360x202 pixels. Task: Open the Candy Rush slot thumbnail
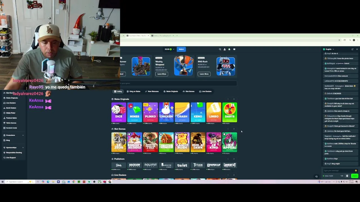tap(182, 142)
